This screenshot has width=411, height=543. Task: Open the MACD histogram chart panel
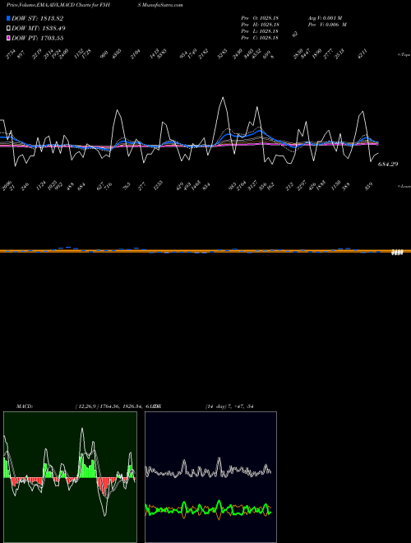pyautogui.click(x=70, y=477)
